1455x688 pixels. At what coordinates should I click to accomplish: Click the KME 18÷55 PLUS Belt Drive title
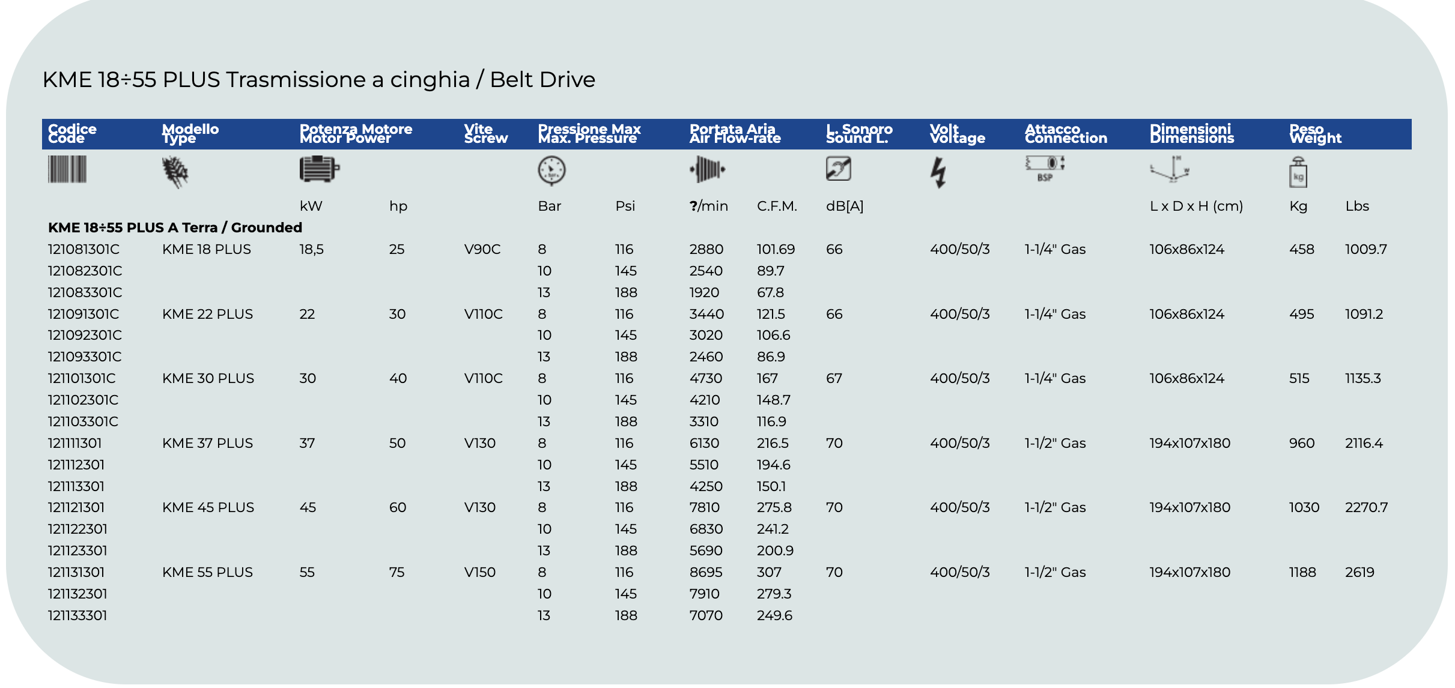[318, 79]
